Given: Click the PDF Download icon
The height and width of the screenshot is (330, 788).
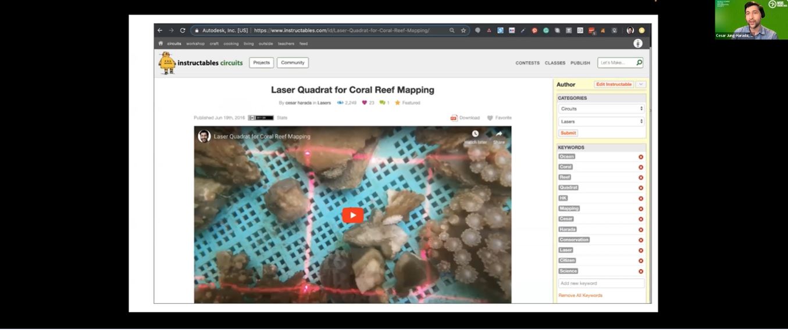Looking at the screenshot, I should [454, 118].
